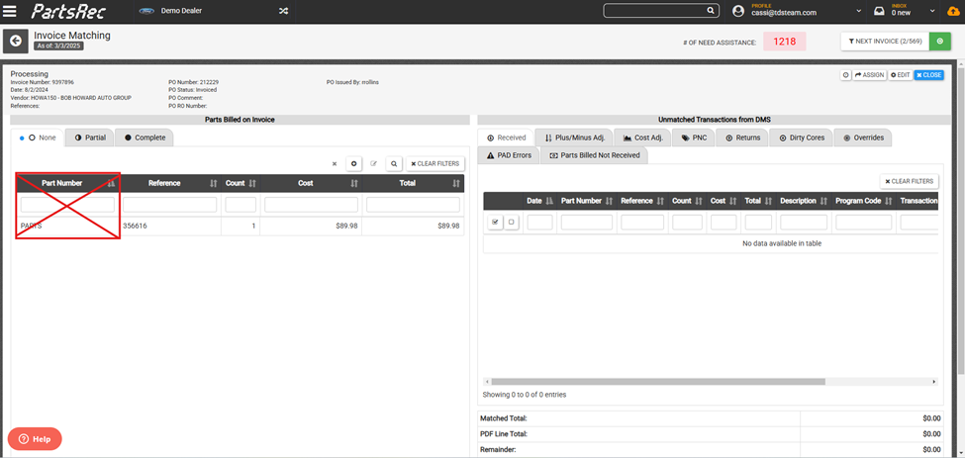Click the $89.98 value in the Cost column
Screen dimensions: 965x458
tap(346, 226)
